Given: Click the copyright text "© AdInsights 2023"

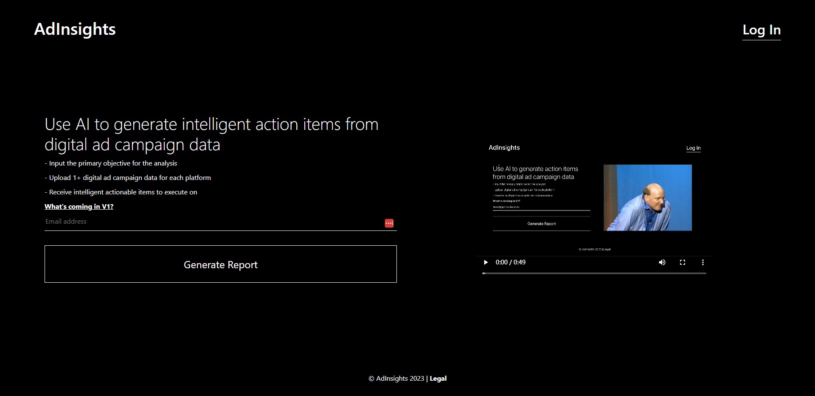Looking at the screenshot, I should pos(396,378).
